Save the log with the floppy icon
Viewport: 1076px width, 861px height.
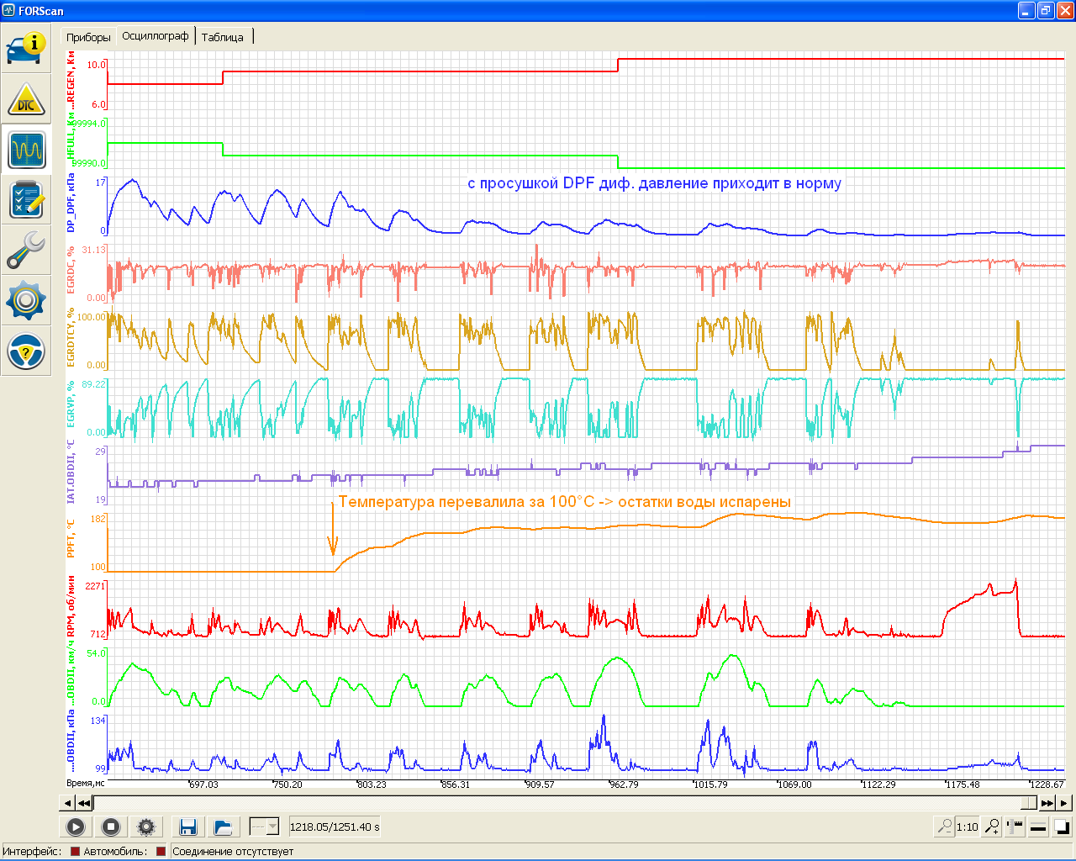click(x=188, y=827)
